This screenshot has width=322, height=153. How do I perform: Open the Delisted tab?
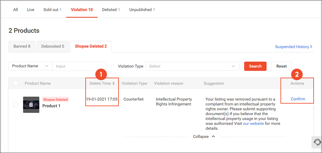pos(111,10)
